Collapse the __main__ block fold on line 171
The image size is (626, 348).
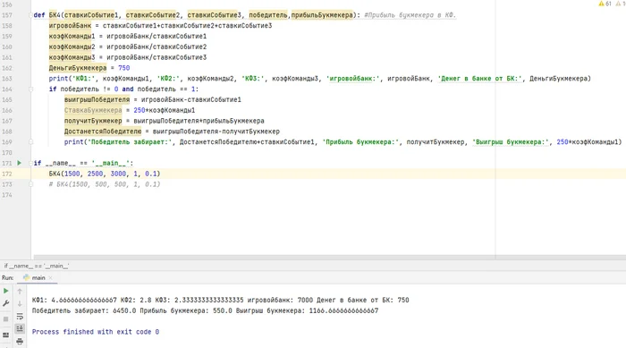[x=30, y=163]
